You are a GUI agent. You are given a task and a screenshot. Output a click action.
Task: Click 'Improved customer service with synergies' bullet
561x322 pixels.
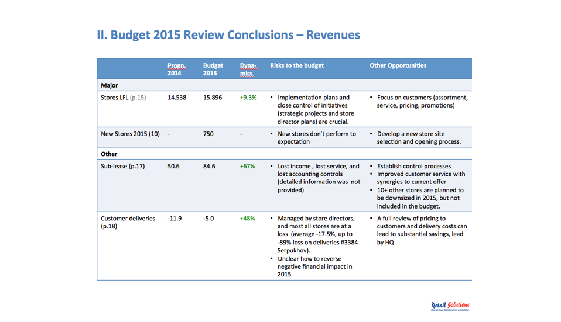(420, 178)
